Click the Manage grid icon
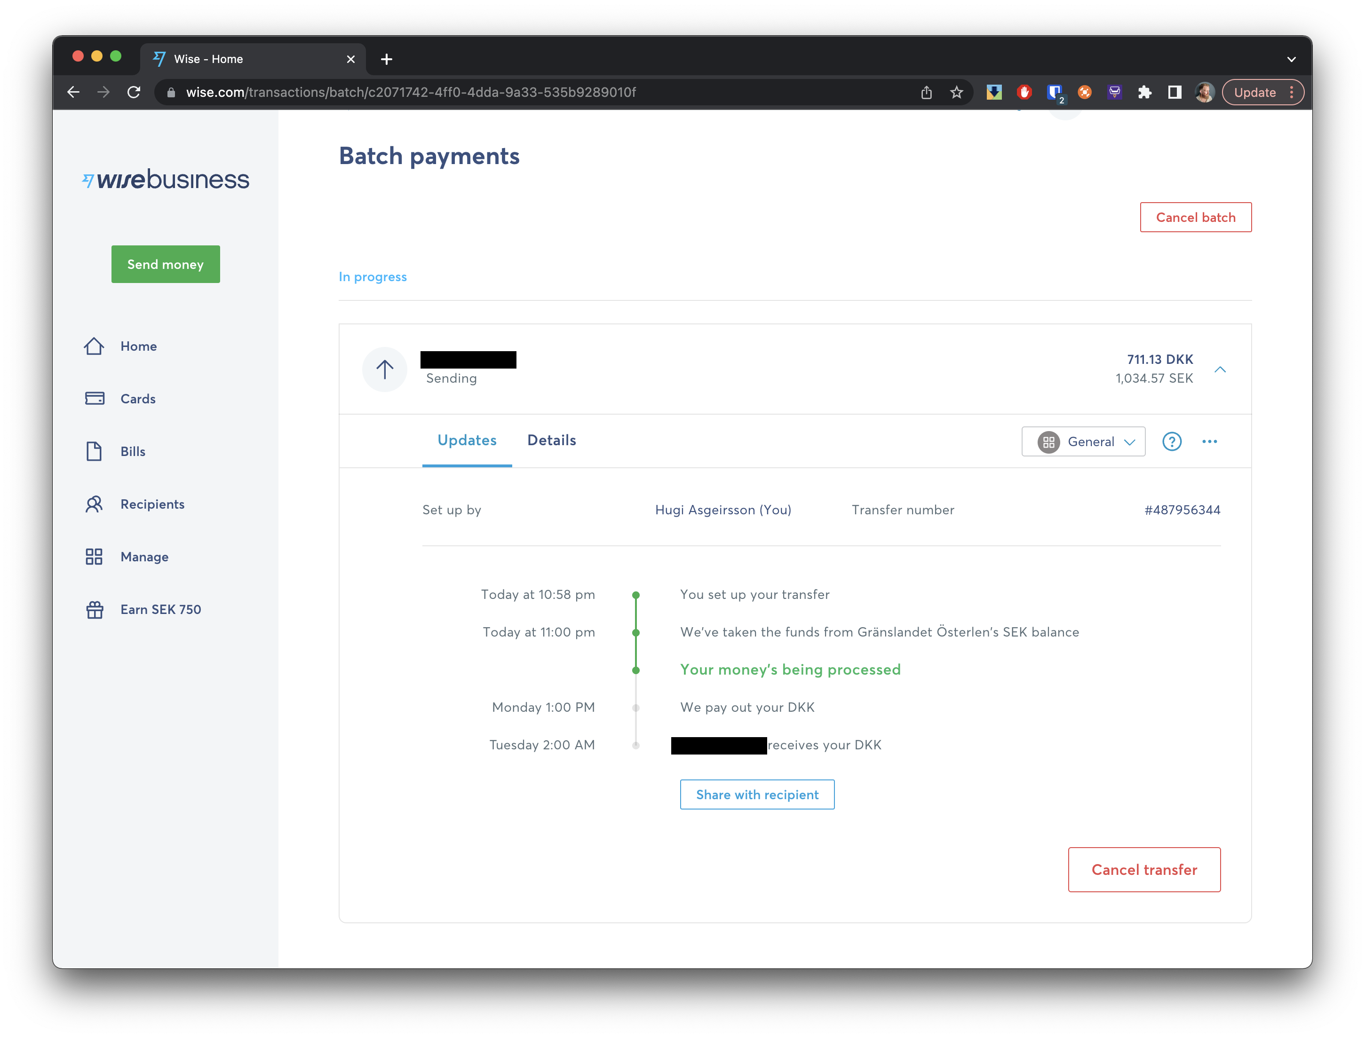The height and width of the screenshot is (1038, 1365). coord(94,557)
